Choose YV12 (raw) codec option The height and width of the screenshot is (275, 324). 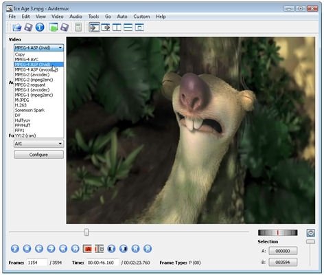coord(39,135)
